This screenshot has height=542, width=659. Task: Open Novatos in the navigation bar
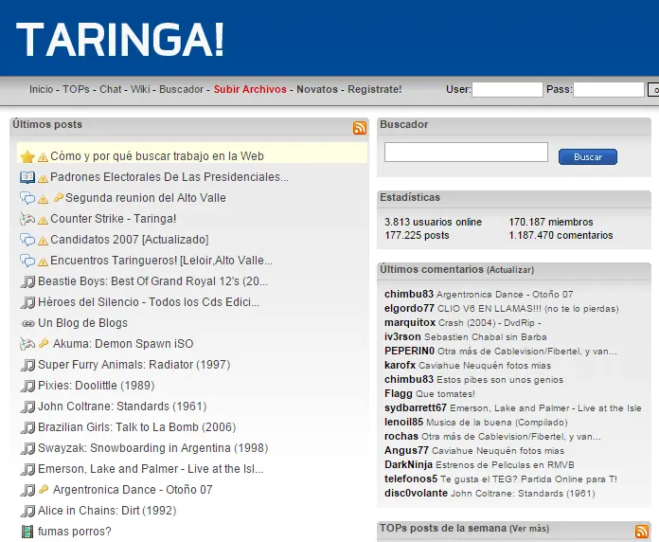pyautogui.click(x=317, y=89)
